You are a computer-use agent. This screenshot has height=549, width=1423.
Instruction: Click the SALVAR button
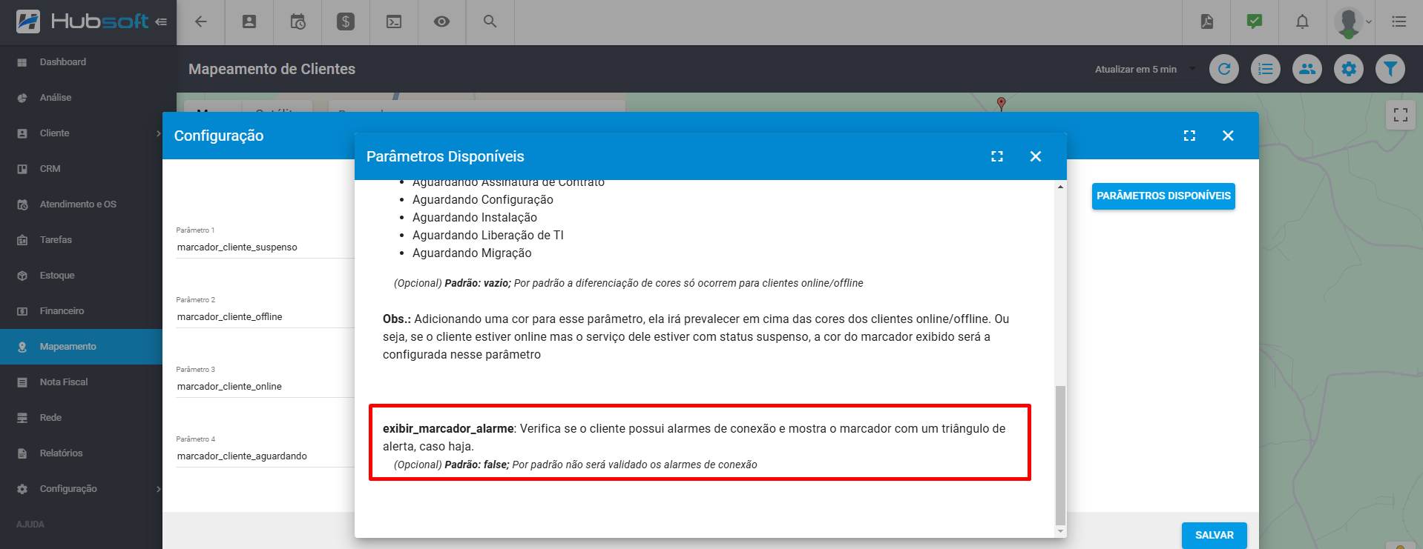[x=1214, y=535]
